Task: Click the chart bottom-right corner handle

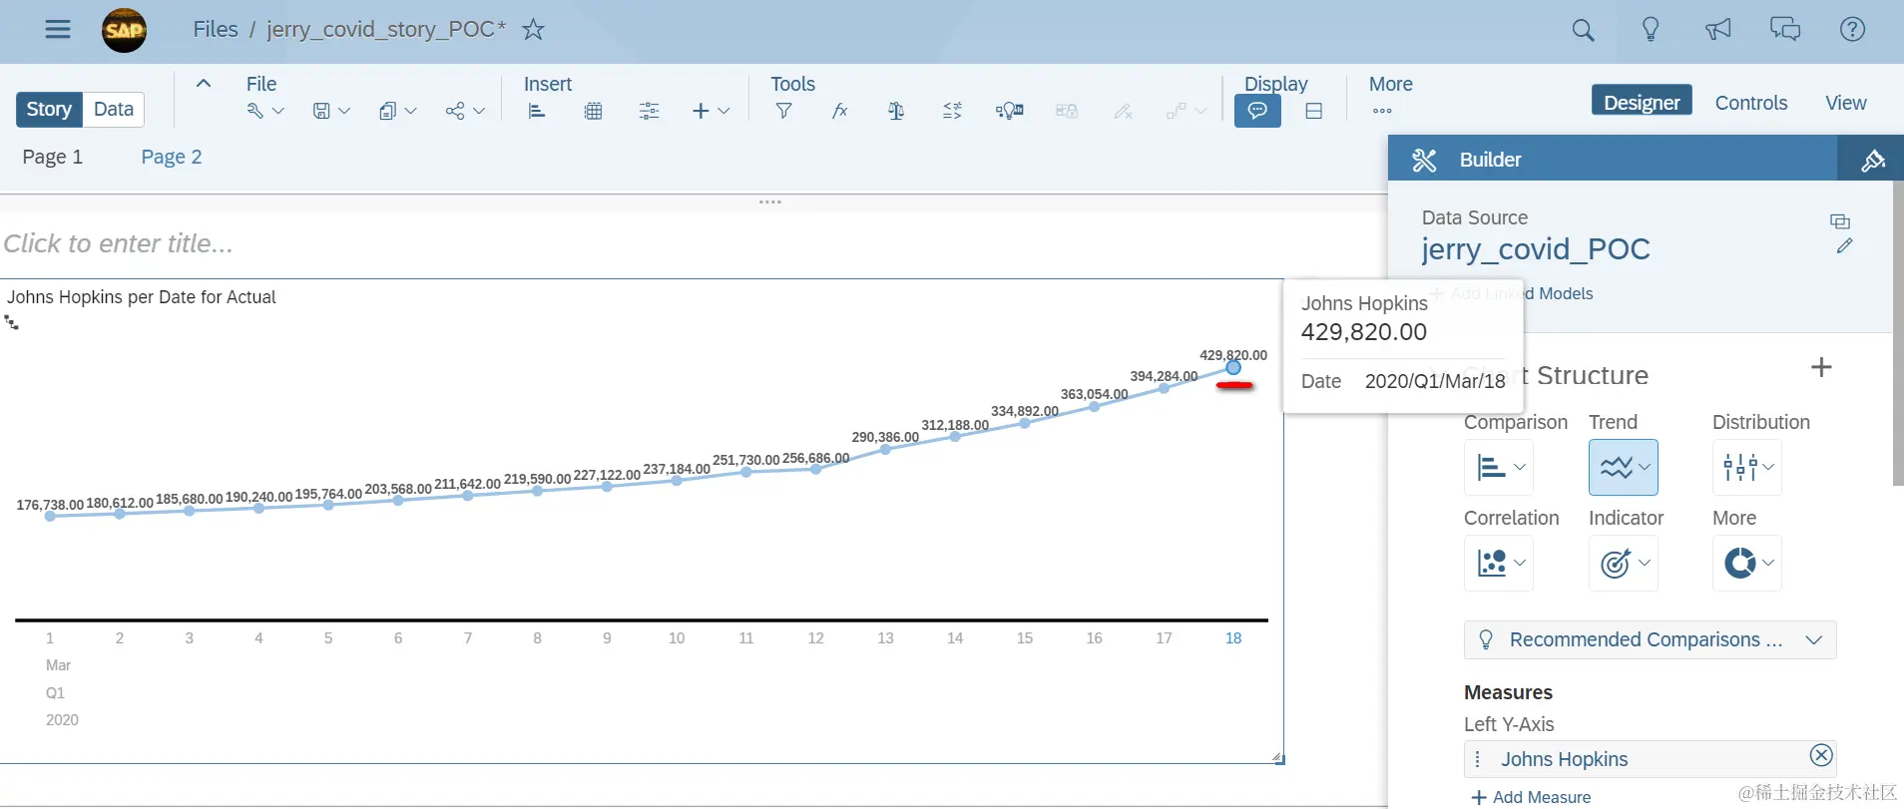Action: [x=1278, y=759]
